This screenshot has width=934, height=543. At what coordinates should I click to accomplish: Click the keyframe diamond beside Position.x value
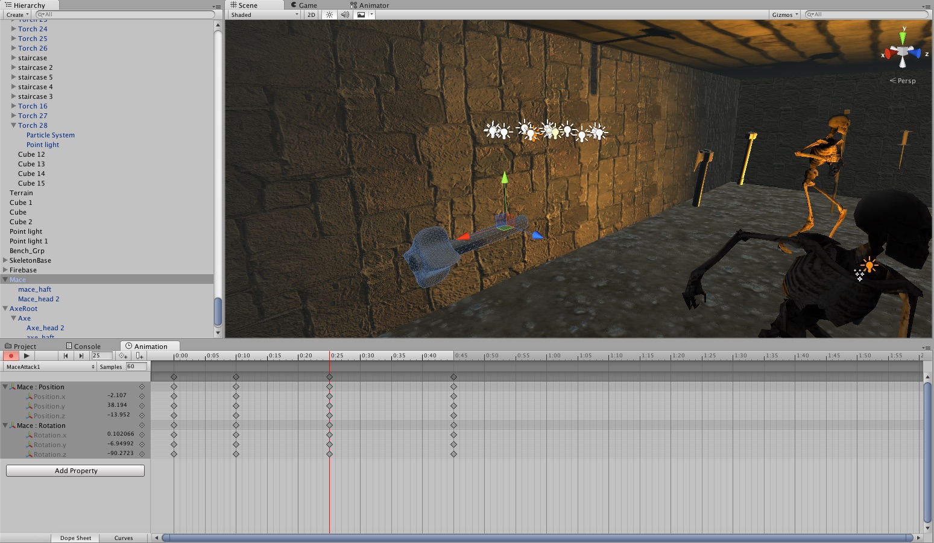[x=142, y=397]
